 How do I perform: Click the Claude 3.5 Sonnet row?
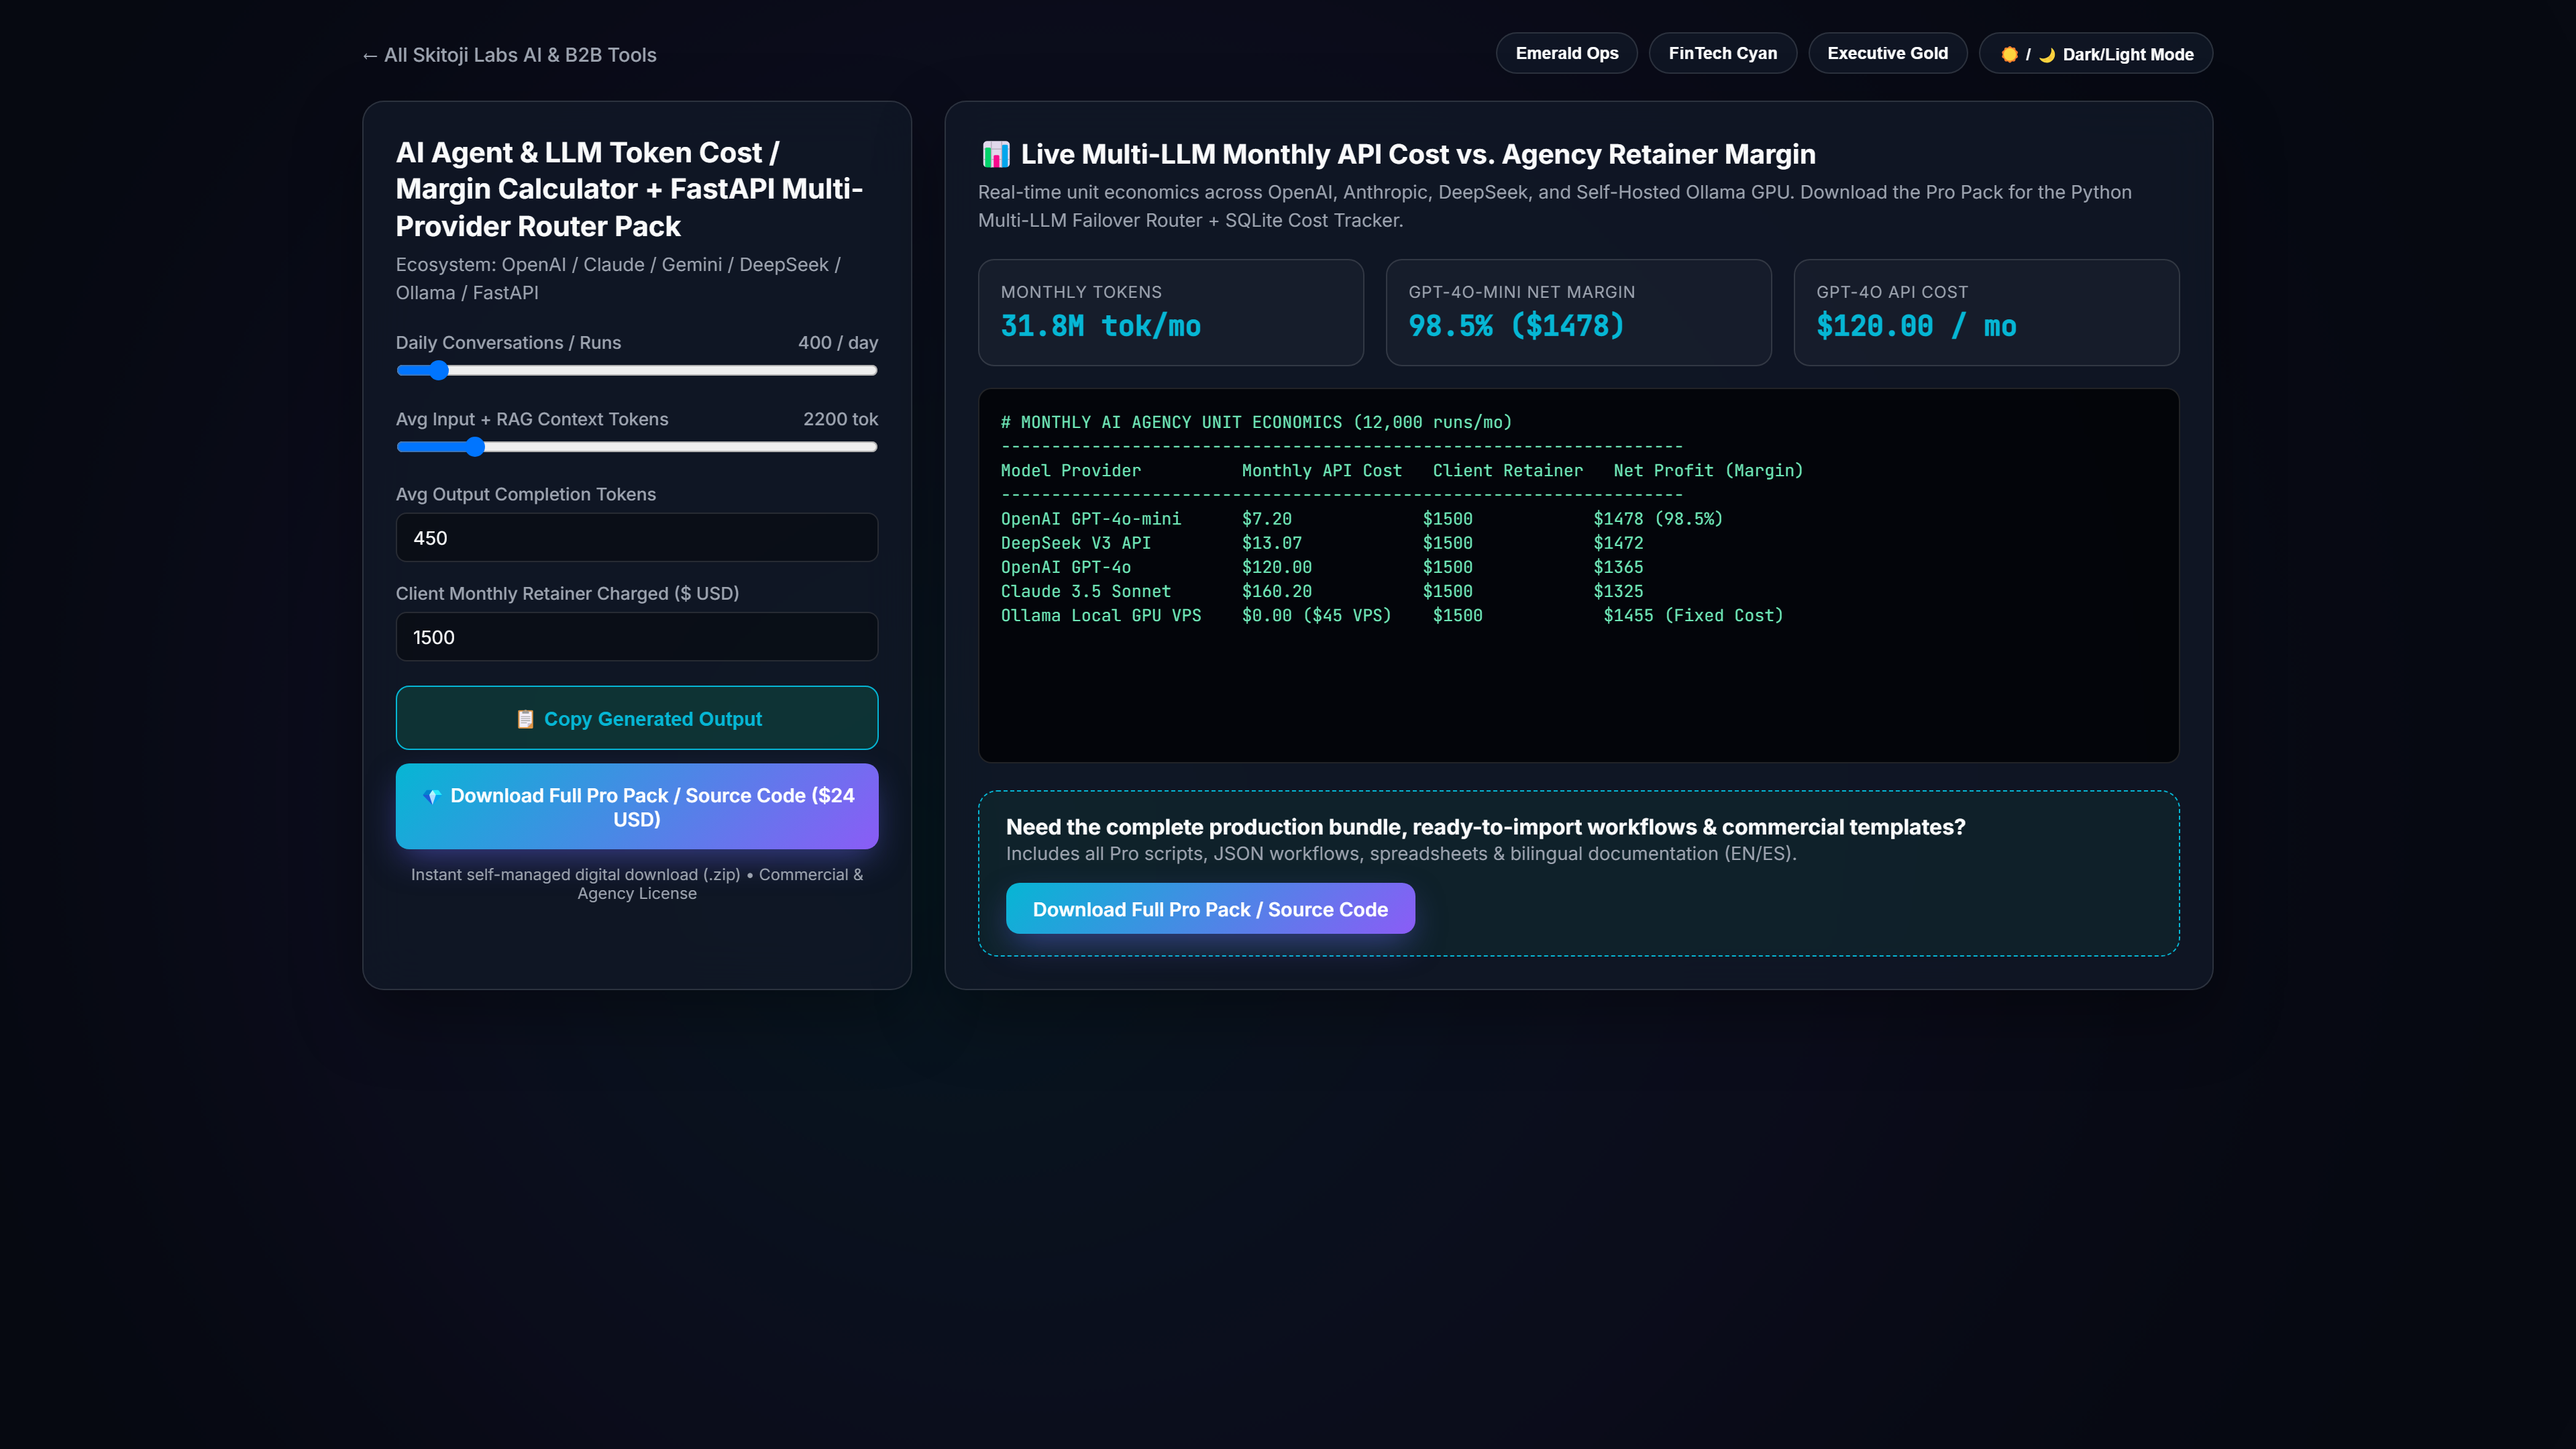(1321, 592)
